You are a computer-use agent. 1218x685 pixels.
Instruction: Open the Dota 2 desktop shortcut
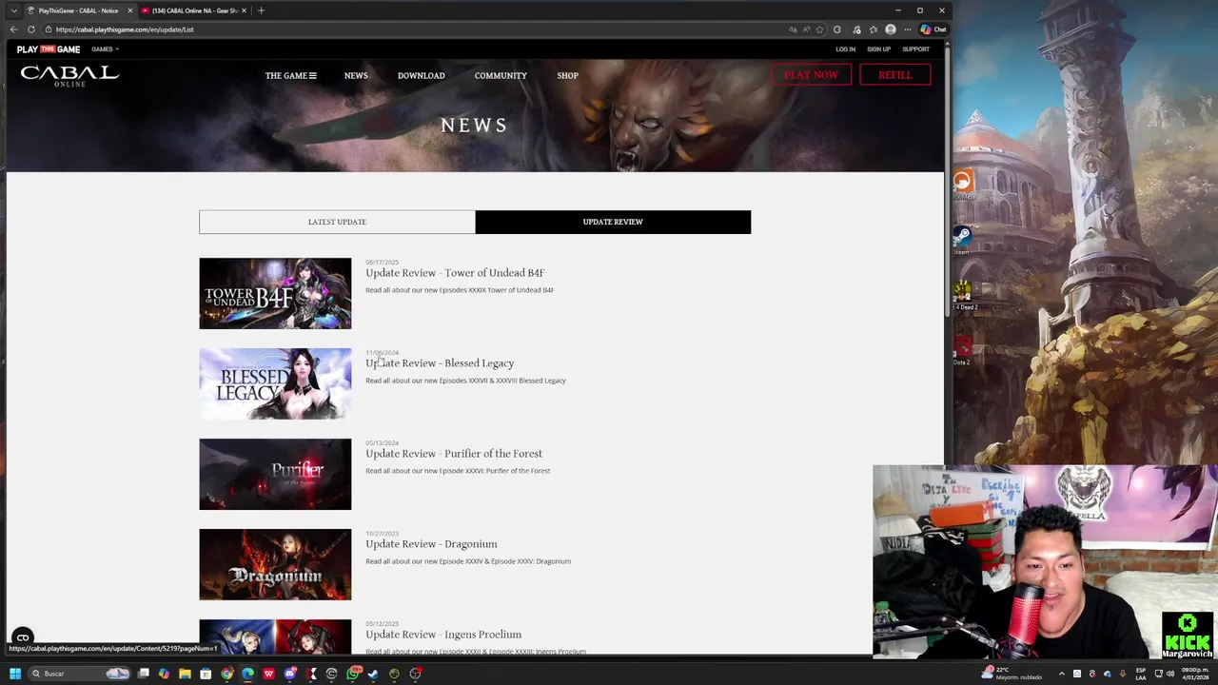(x=962, y=348)
